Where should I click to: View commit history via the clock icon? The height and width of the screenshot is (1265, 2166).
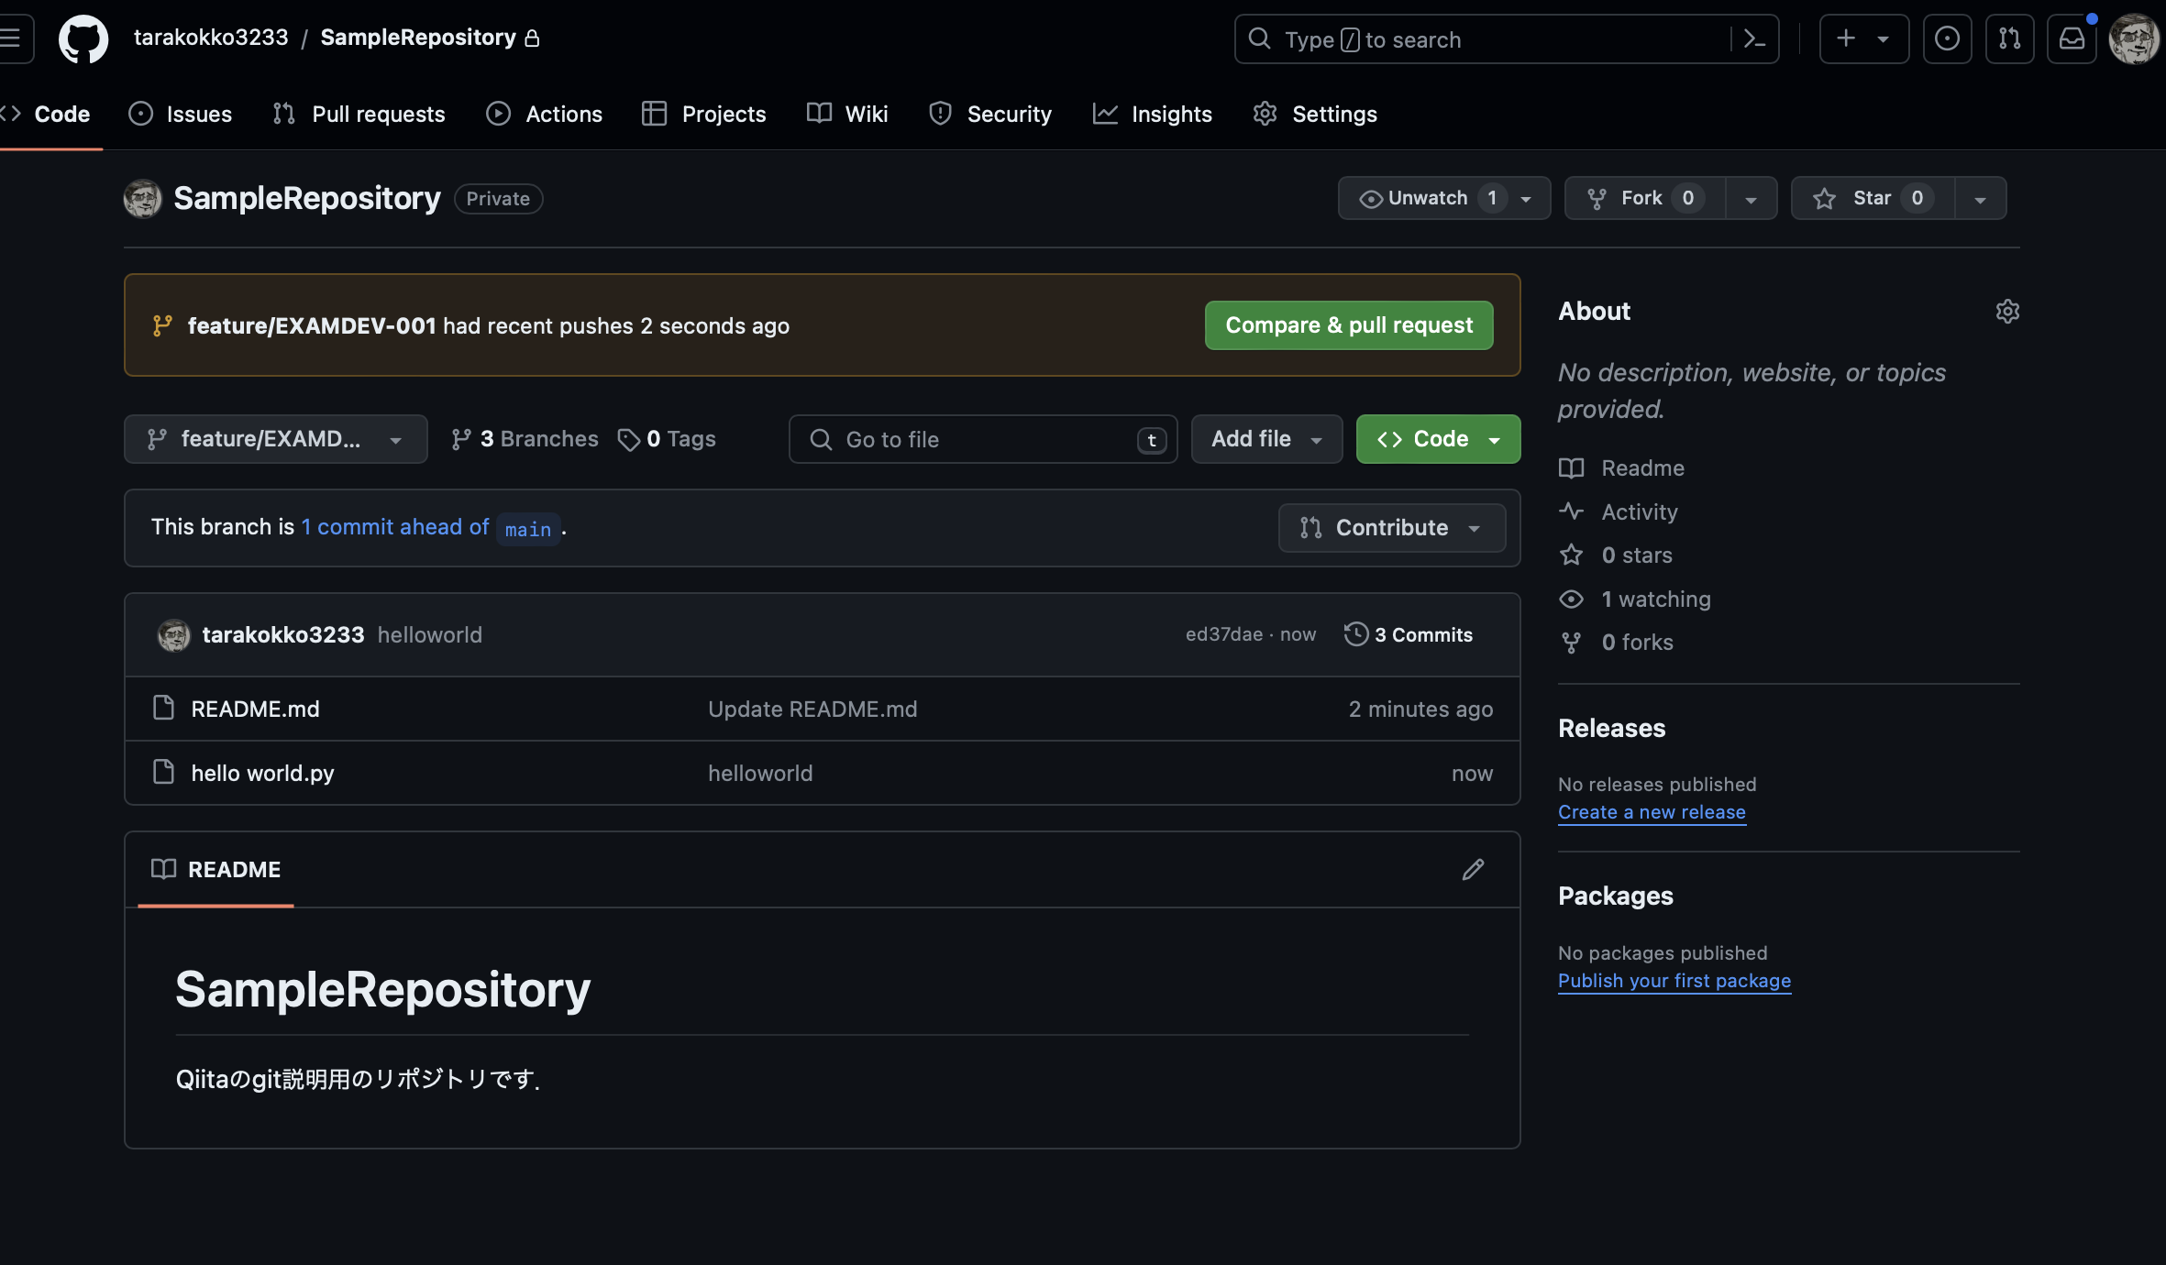(1355, 633)
